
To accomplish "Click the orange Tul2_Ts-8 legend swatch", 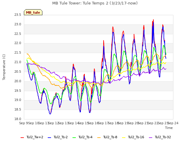I will [x=99, y=138].
